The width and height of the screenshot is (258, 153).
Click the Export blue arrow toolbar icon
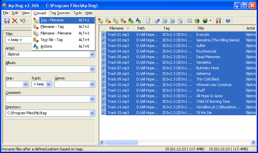(157, 21)
